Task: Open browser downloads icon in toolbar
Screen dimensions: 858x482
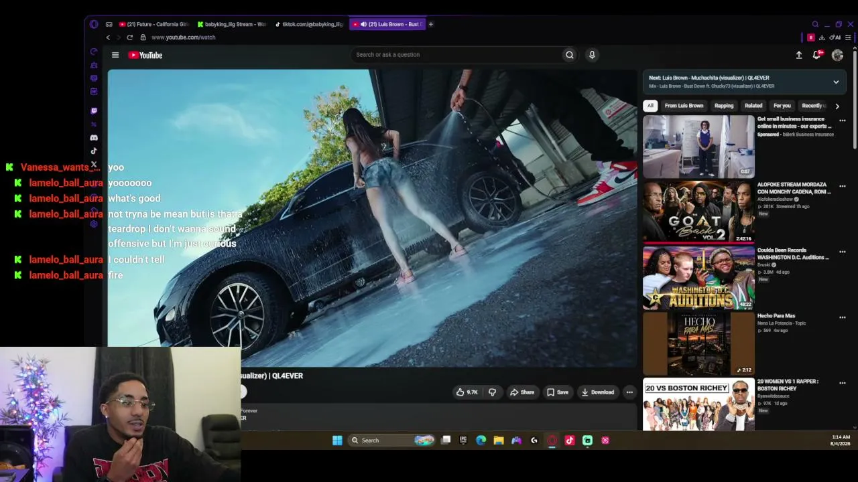Action: coord(822,37)
